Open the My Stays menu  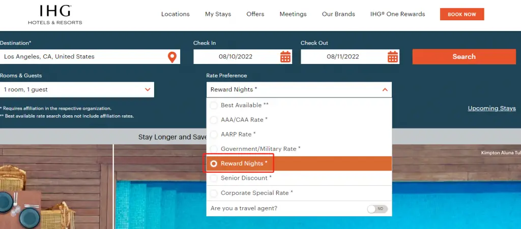click(218, 14)
